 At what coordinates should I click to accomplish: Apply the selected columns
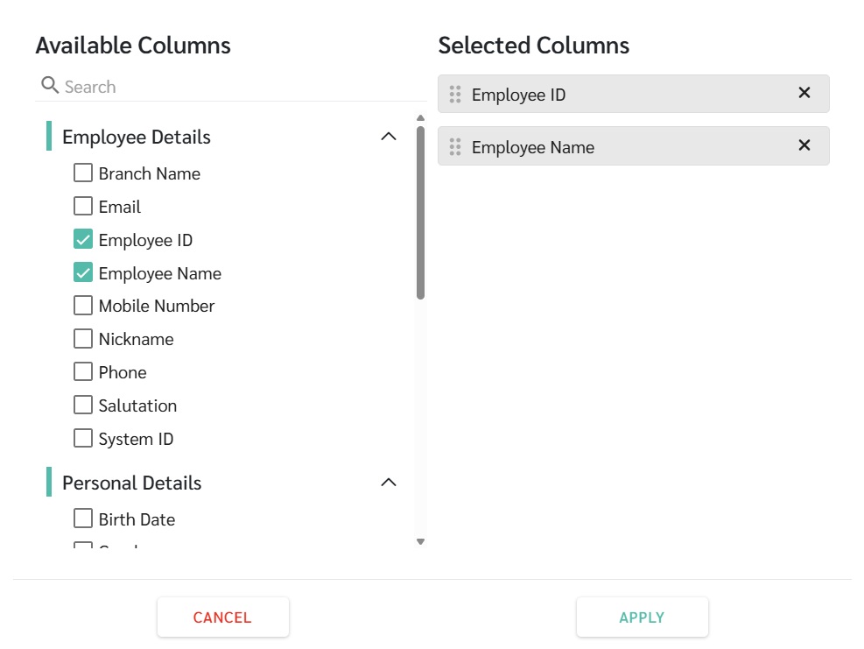pos(642,617)
